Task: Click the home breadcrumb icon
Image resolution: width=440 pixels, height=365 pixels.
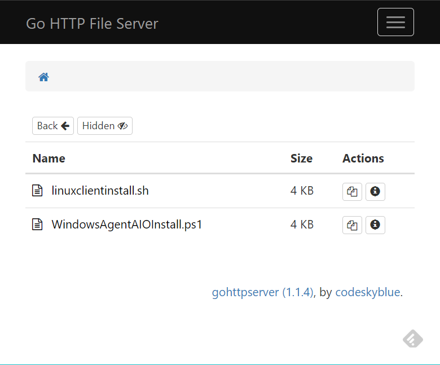Action: (43, 77)
